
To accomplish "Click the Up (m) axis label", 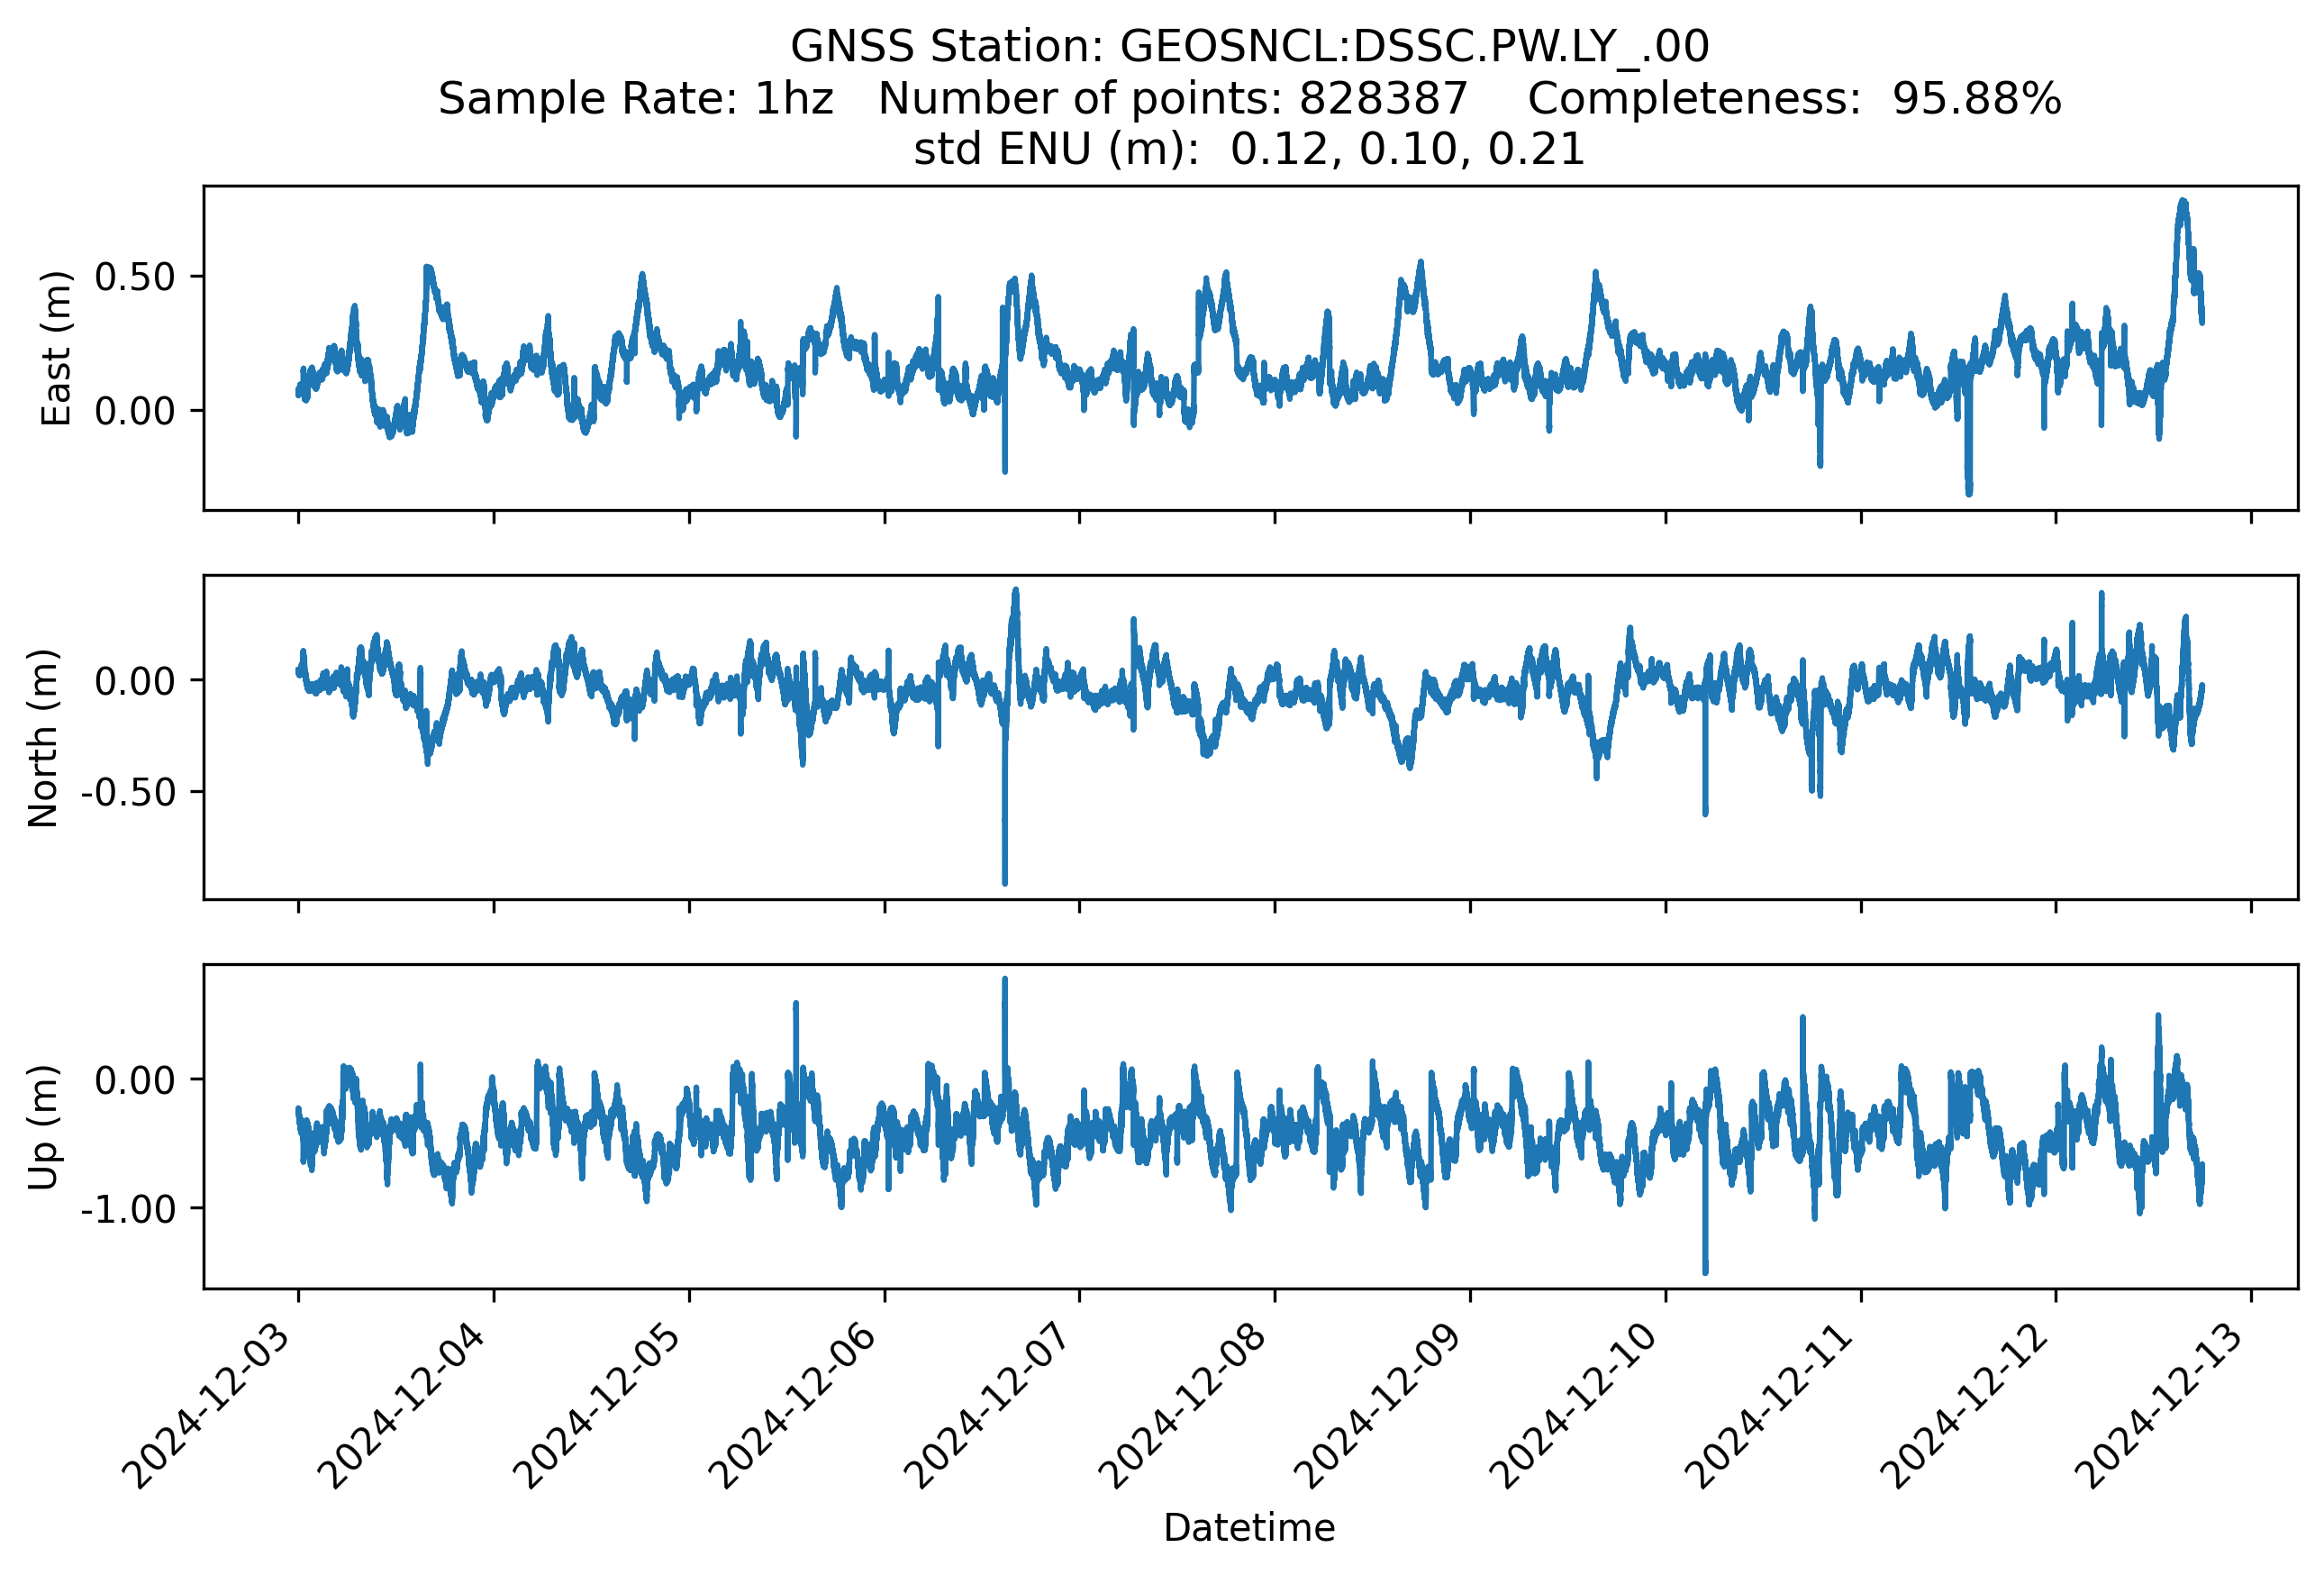I will point(43,1127).
